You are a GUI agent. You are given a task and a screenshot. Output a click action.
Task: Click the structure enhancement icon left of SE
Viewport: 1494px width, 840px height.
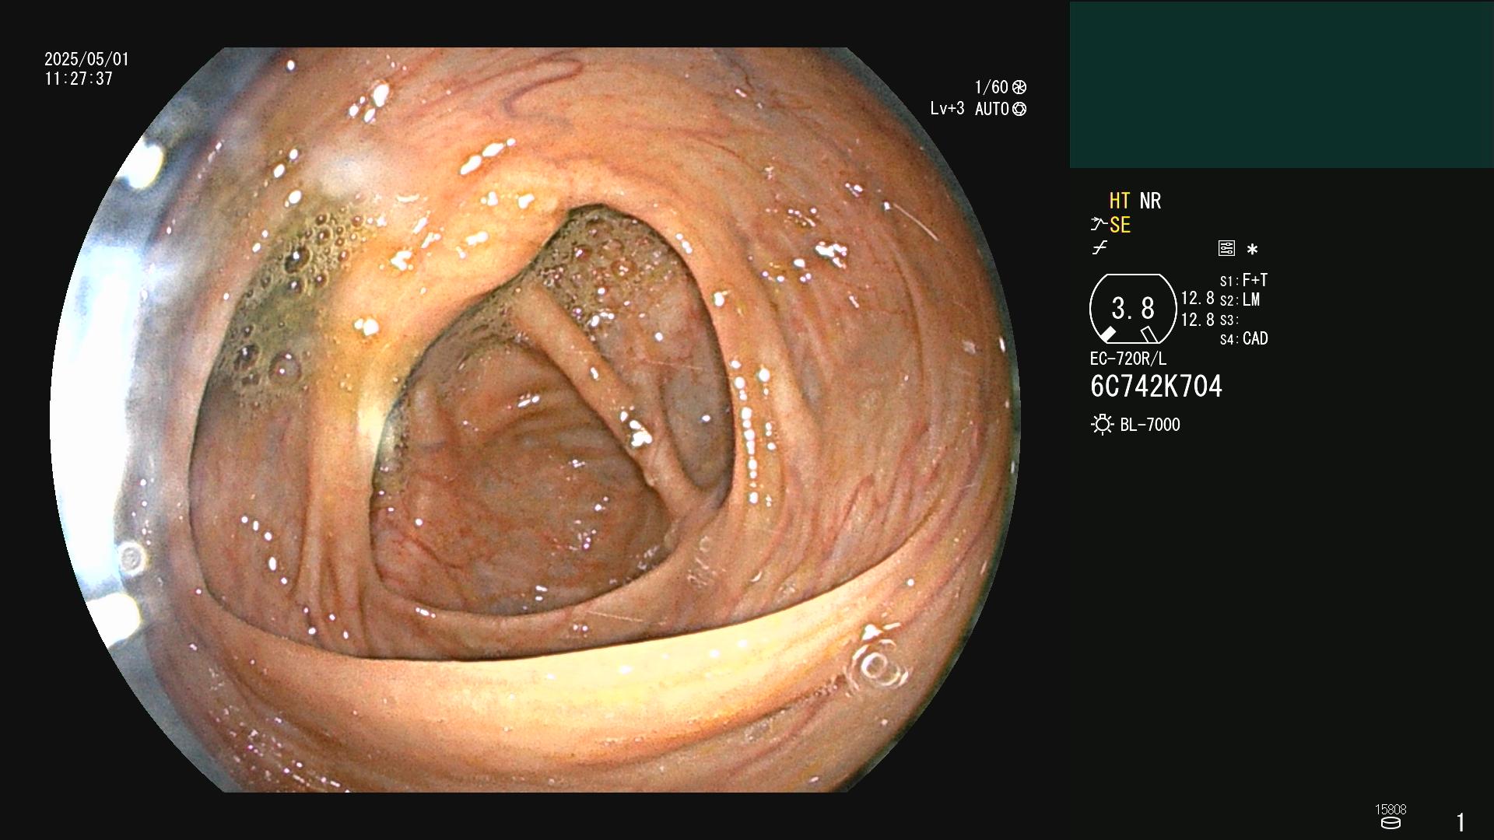1098,225
